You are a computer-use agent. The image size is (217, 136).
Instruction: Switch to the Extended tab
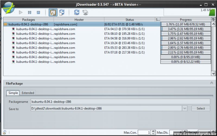[28, 93]
